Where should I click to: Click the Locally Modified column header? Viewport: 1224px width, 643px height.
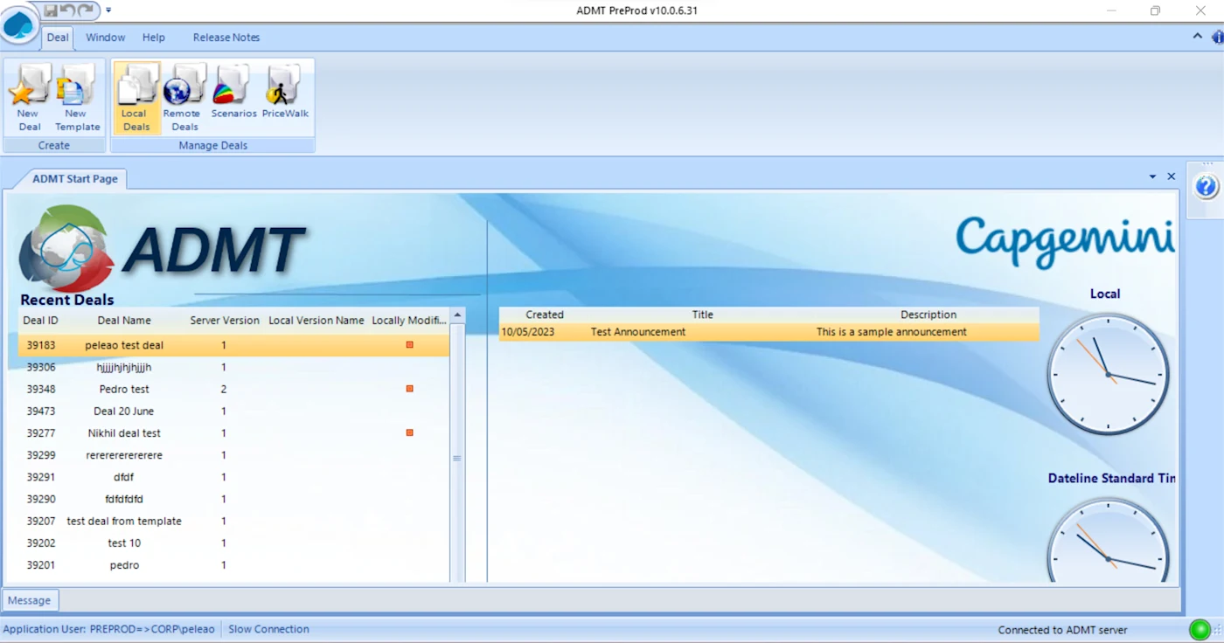[x=409, y=321]
